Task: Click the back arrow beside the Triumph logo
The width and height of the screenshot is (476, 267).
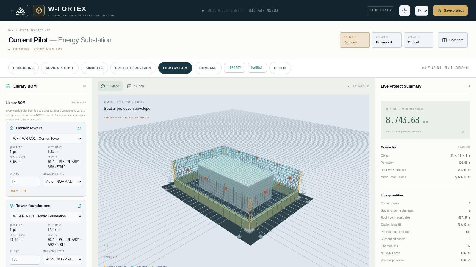Action: (12, 11)
